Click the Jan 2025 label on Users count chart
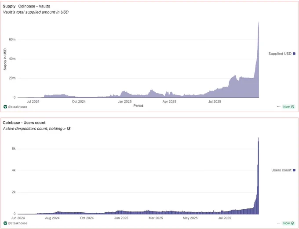299x229 pixels. (121, 218)
